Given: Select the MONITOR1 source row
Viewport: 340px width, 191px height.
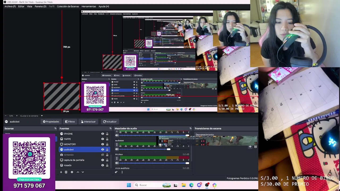Looking at the screenshot, I should tap(84, 144).
